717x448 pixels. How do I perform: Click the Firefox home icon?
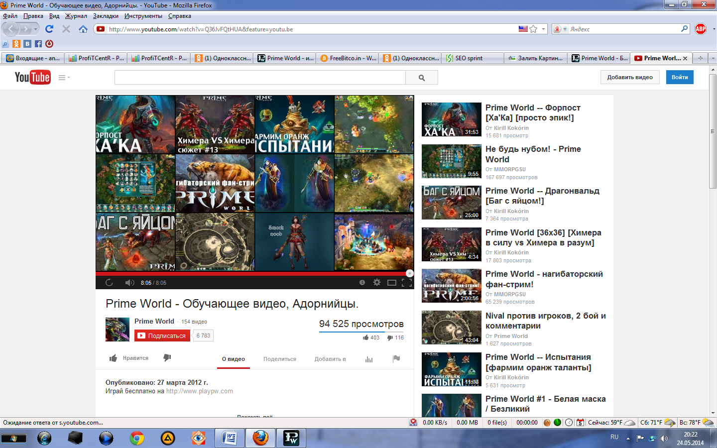tap(83, 29)
